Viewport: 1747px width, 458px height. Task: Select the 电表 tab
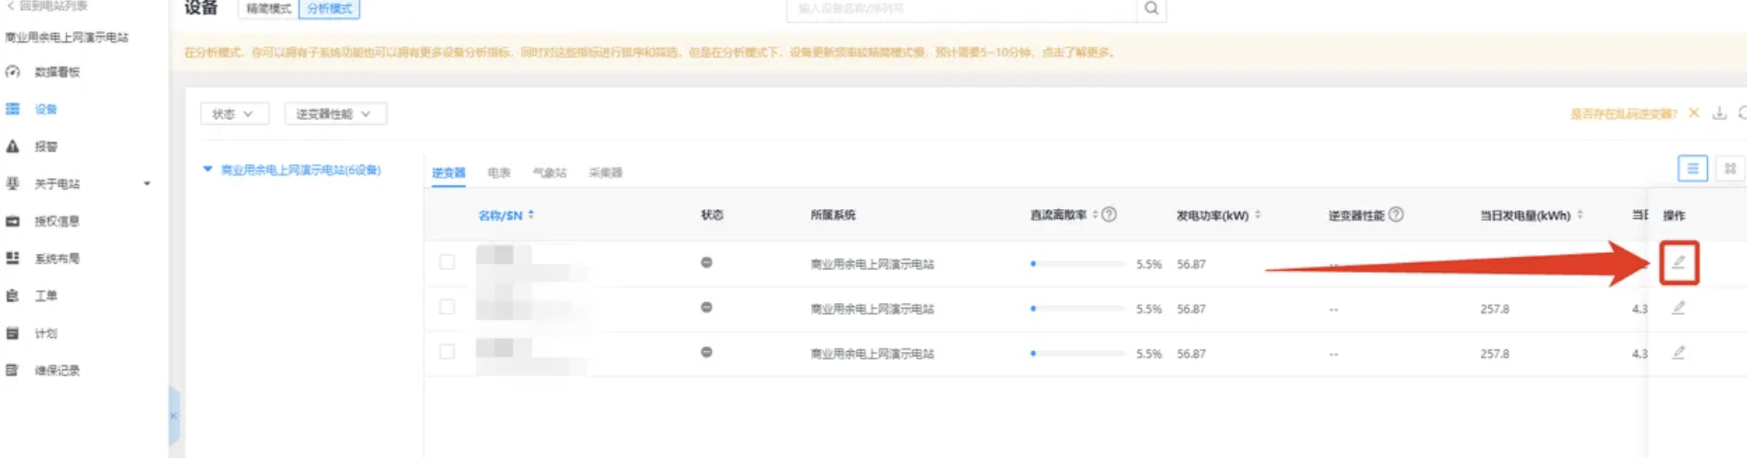pyautogui.click(x=499, y=172)
